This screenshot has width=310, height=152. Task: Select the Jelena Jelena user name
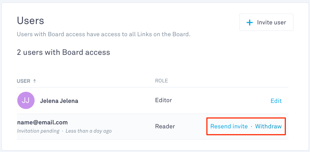59,101
